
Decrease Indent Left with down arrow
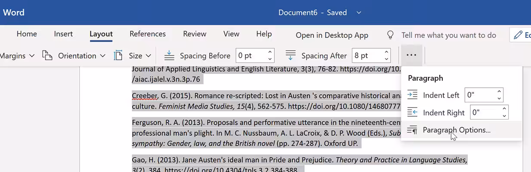tap(499, 98)
